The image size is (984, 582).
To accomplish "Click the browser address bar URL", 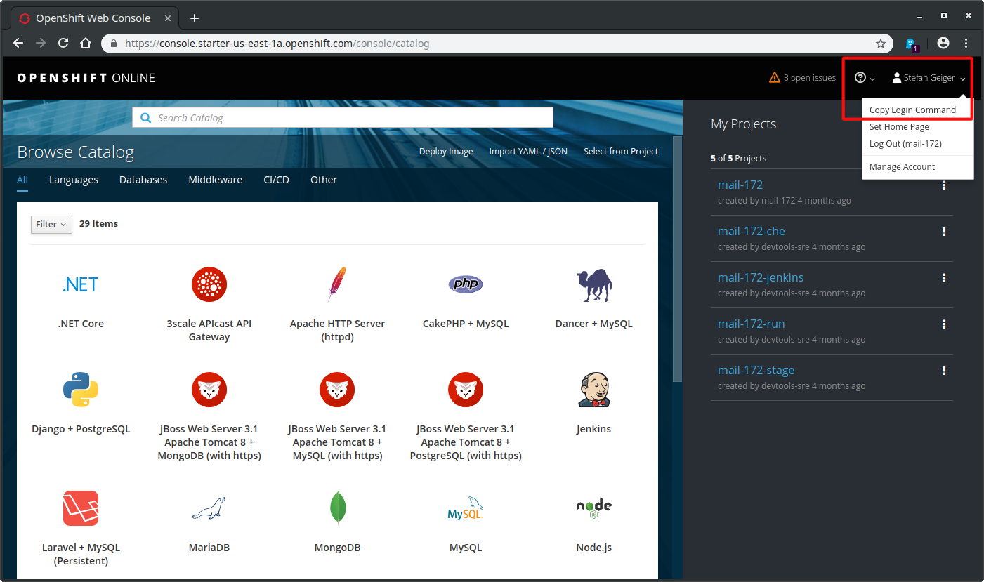I will 277,44.
